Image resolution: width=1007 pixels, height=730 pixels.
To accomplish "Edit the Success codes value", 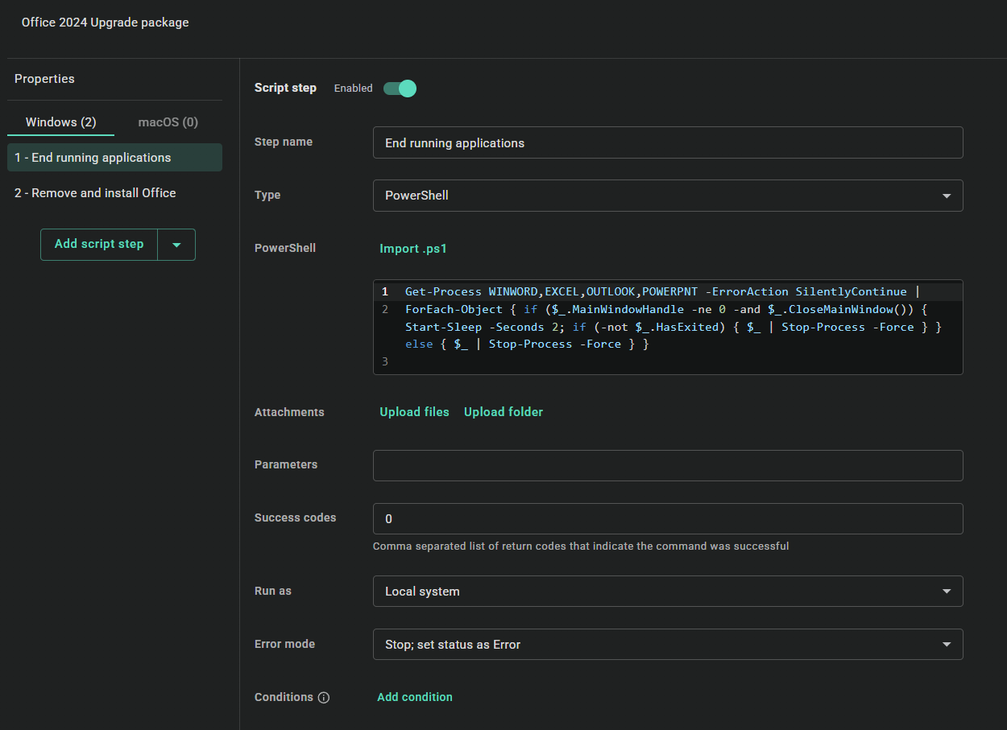I will point(667,518).
